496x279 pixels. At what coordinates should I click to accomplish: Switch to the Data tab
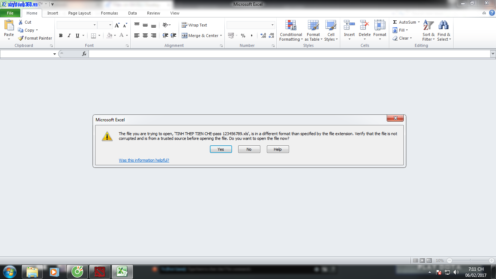pos(133,13)
